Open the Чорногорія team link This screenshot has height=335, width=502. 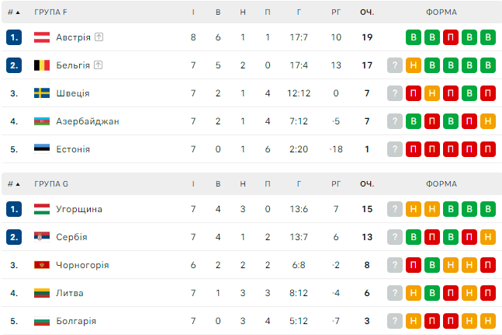(82, 265)
